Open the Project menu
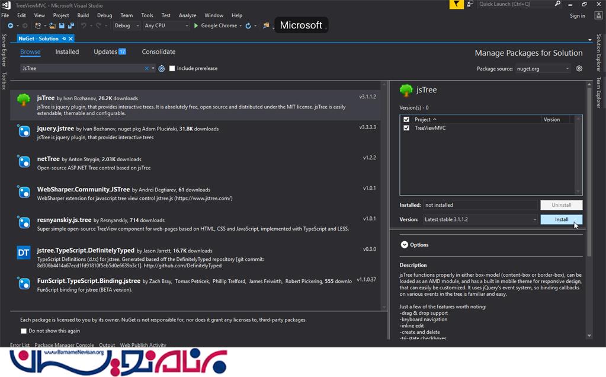 pos(60,15)
